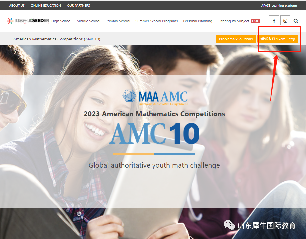
Task: Click the HOT badge beside Filtering by Subject
Action: click(x=255, y=21)
